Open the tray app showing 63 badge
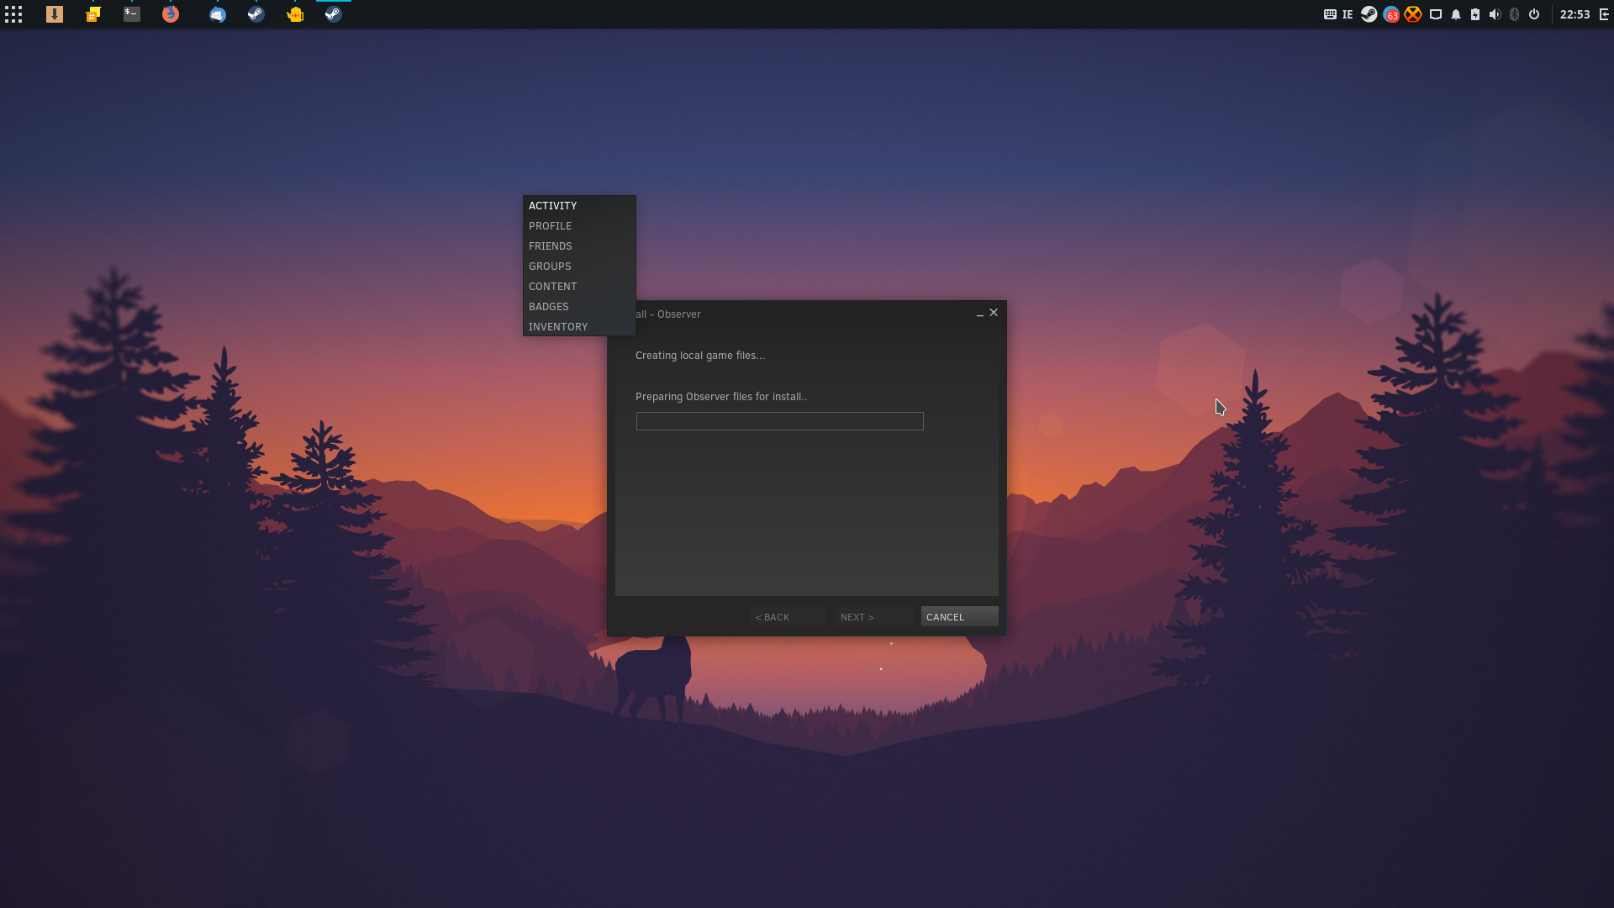 tap(1391, 14)
